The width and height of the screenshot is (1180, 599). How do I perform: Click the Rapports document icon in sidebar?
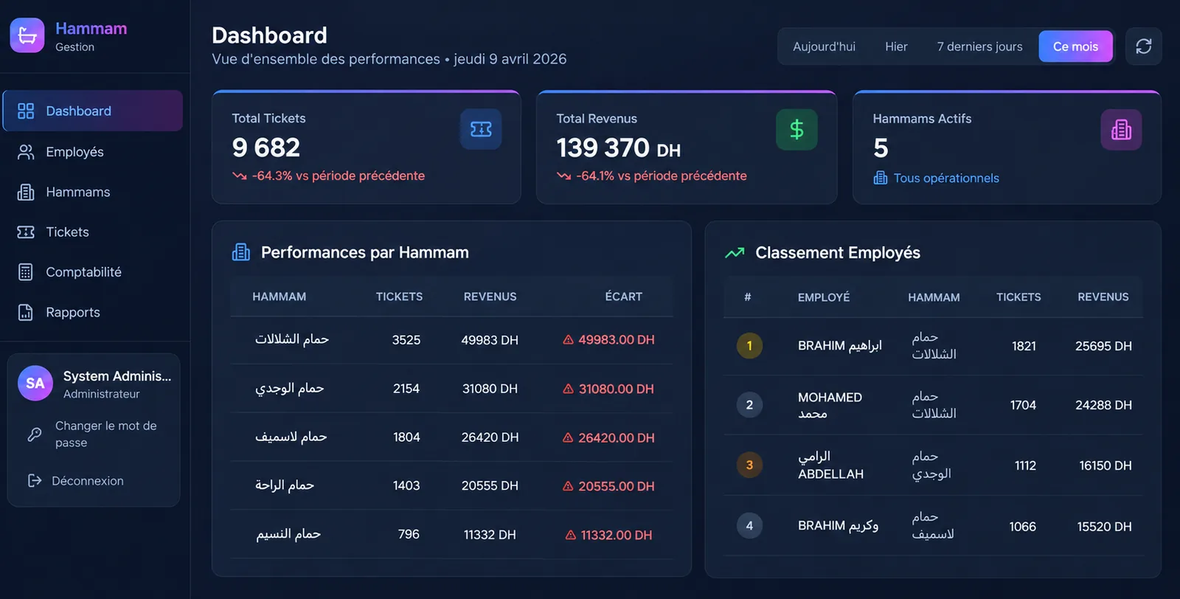tap(26, 312)
